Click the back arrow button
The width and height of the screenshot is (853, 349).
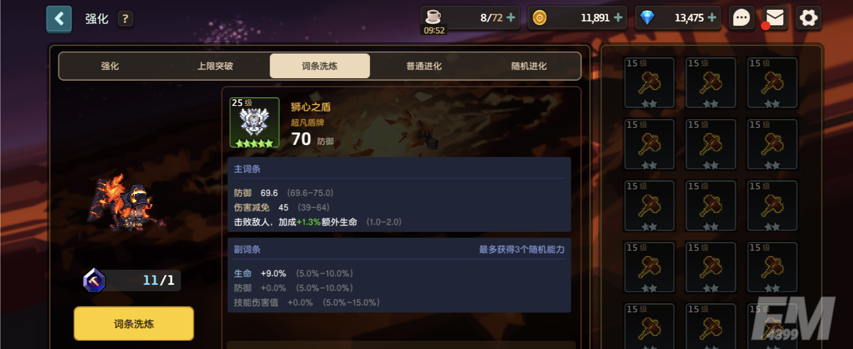pos(59,19)
